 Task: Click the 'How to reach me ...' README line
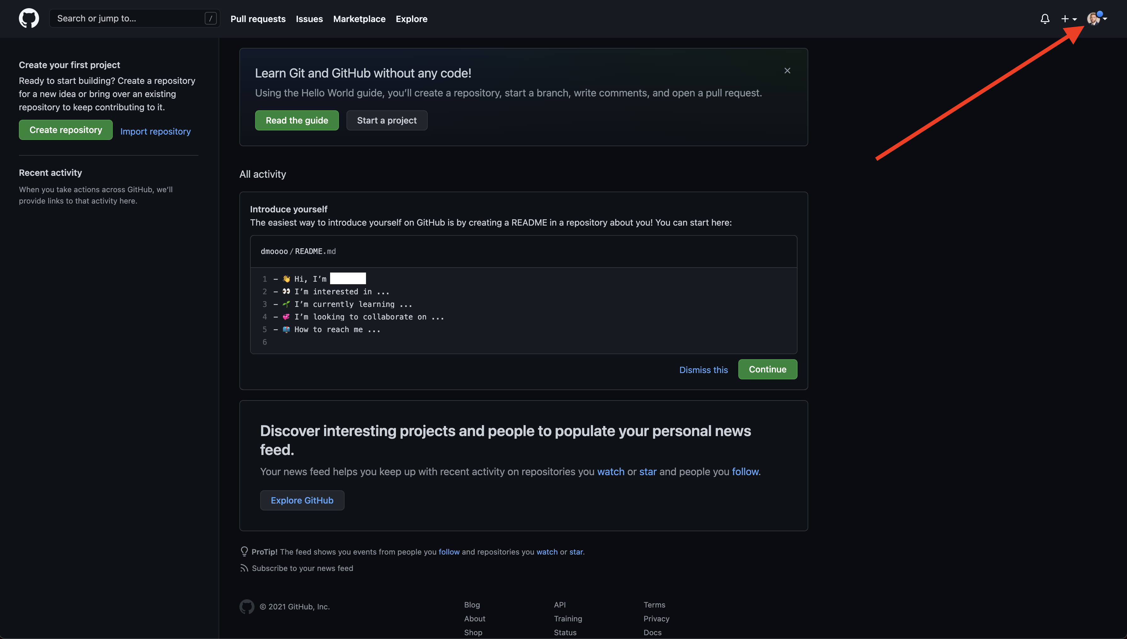[337, 329]
